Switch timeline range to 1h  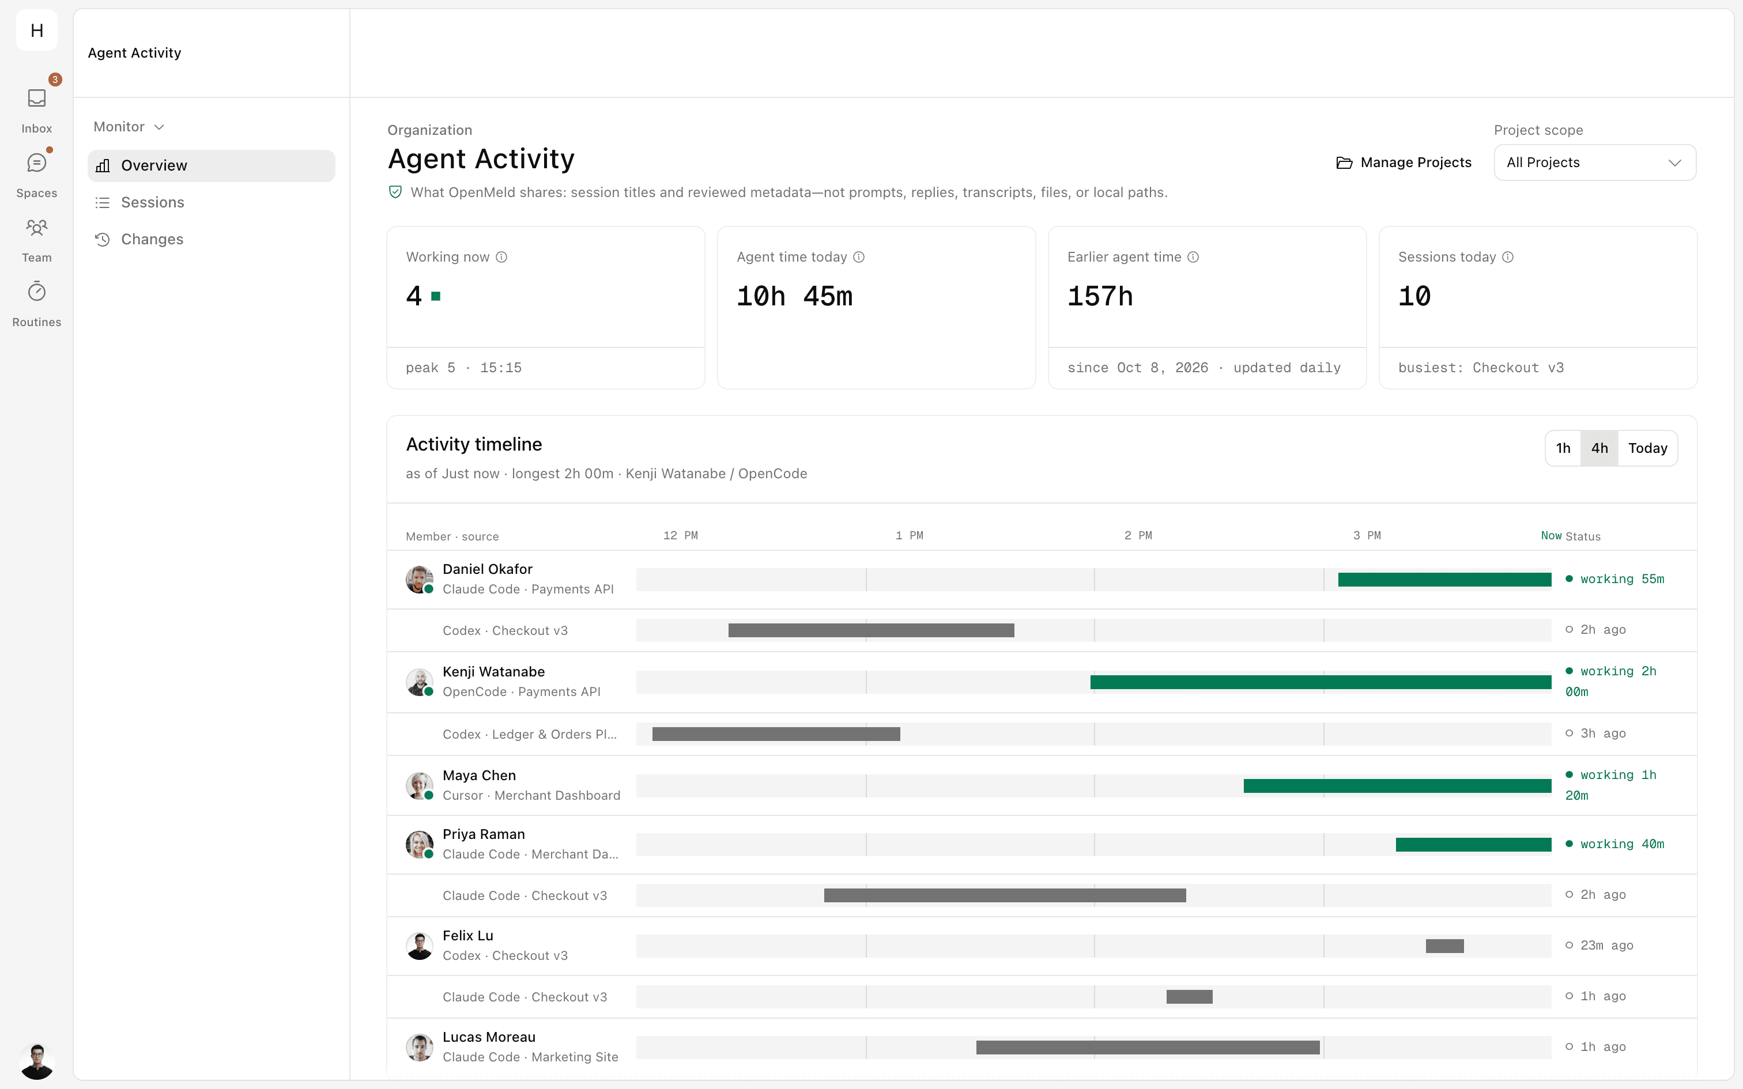click(x=1563, y=448)
